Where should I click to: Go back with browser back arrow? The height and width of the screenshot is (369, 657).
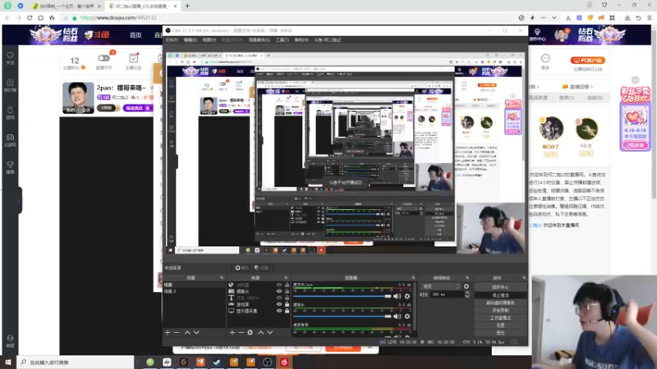(x=7, y=18)
